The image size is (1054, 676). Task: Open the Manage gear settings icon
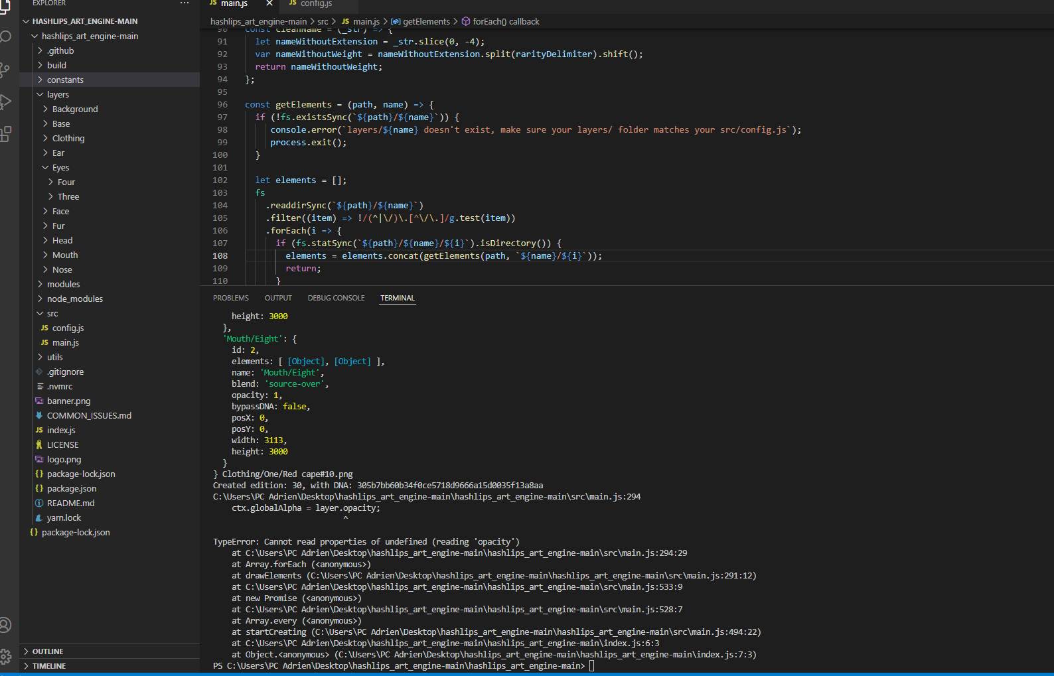pyautogui.click(x=5, y=657)
